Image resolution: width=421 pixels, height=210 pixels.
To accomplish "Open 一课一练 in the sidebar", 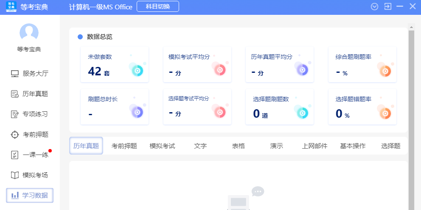I will 30,155.
